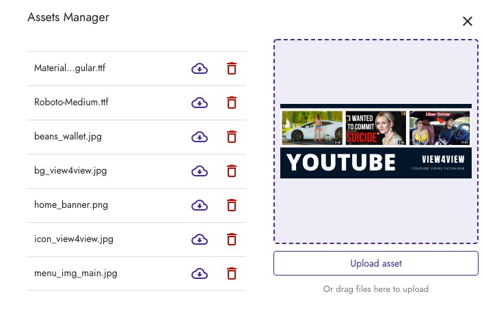
Task: Delete home_banner.png asset
Action: click(x=232, y=206)
